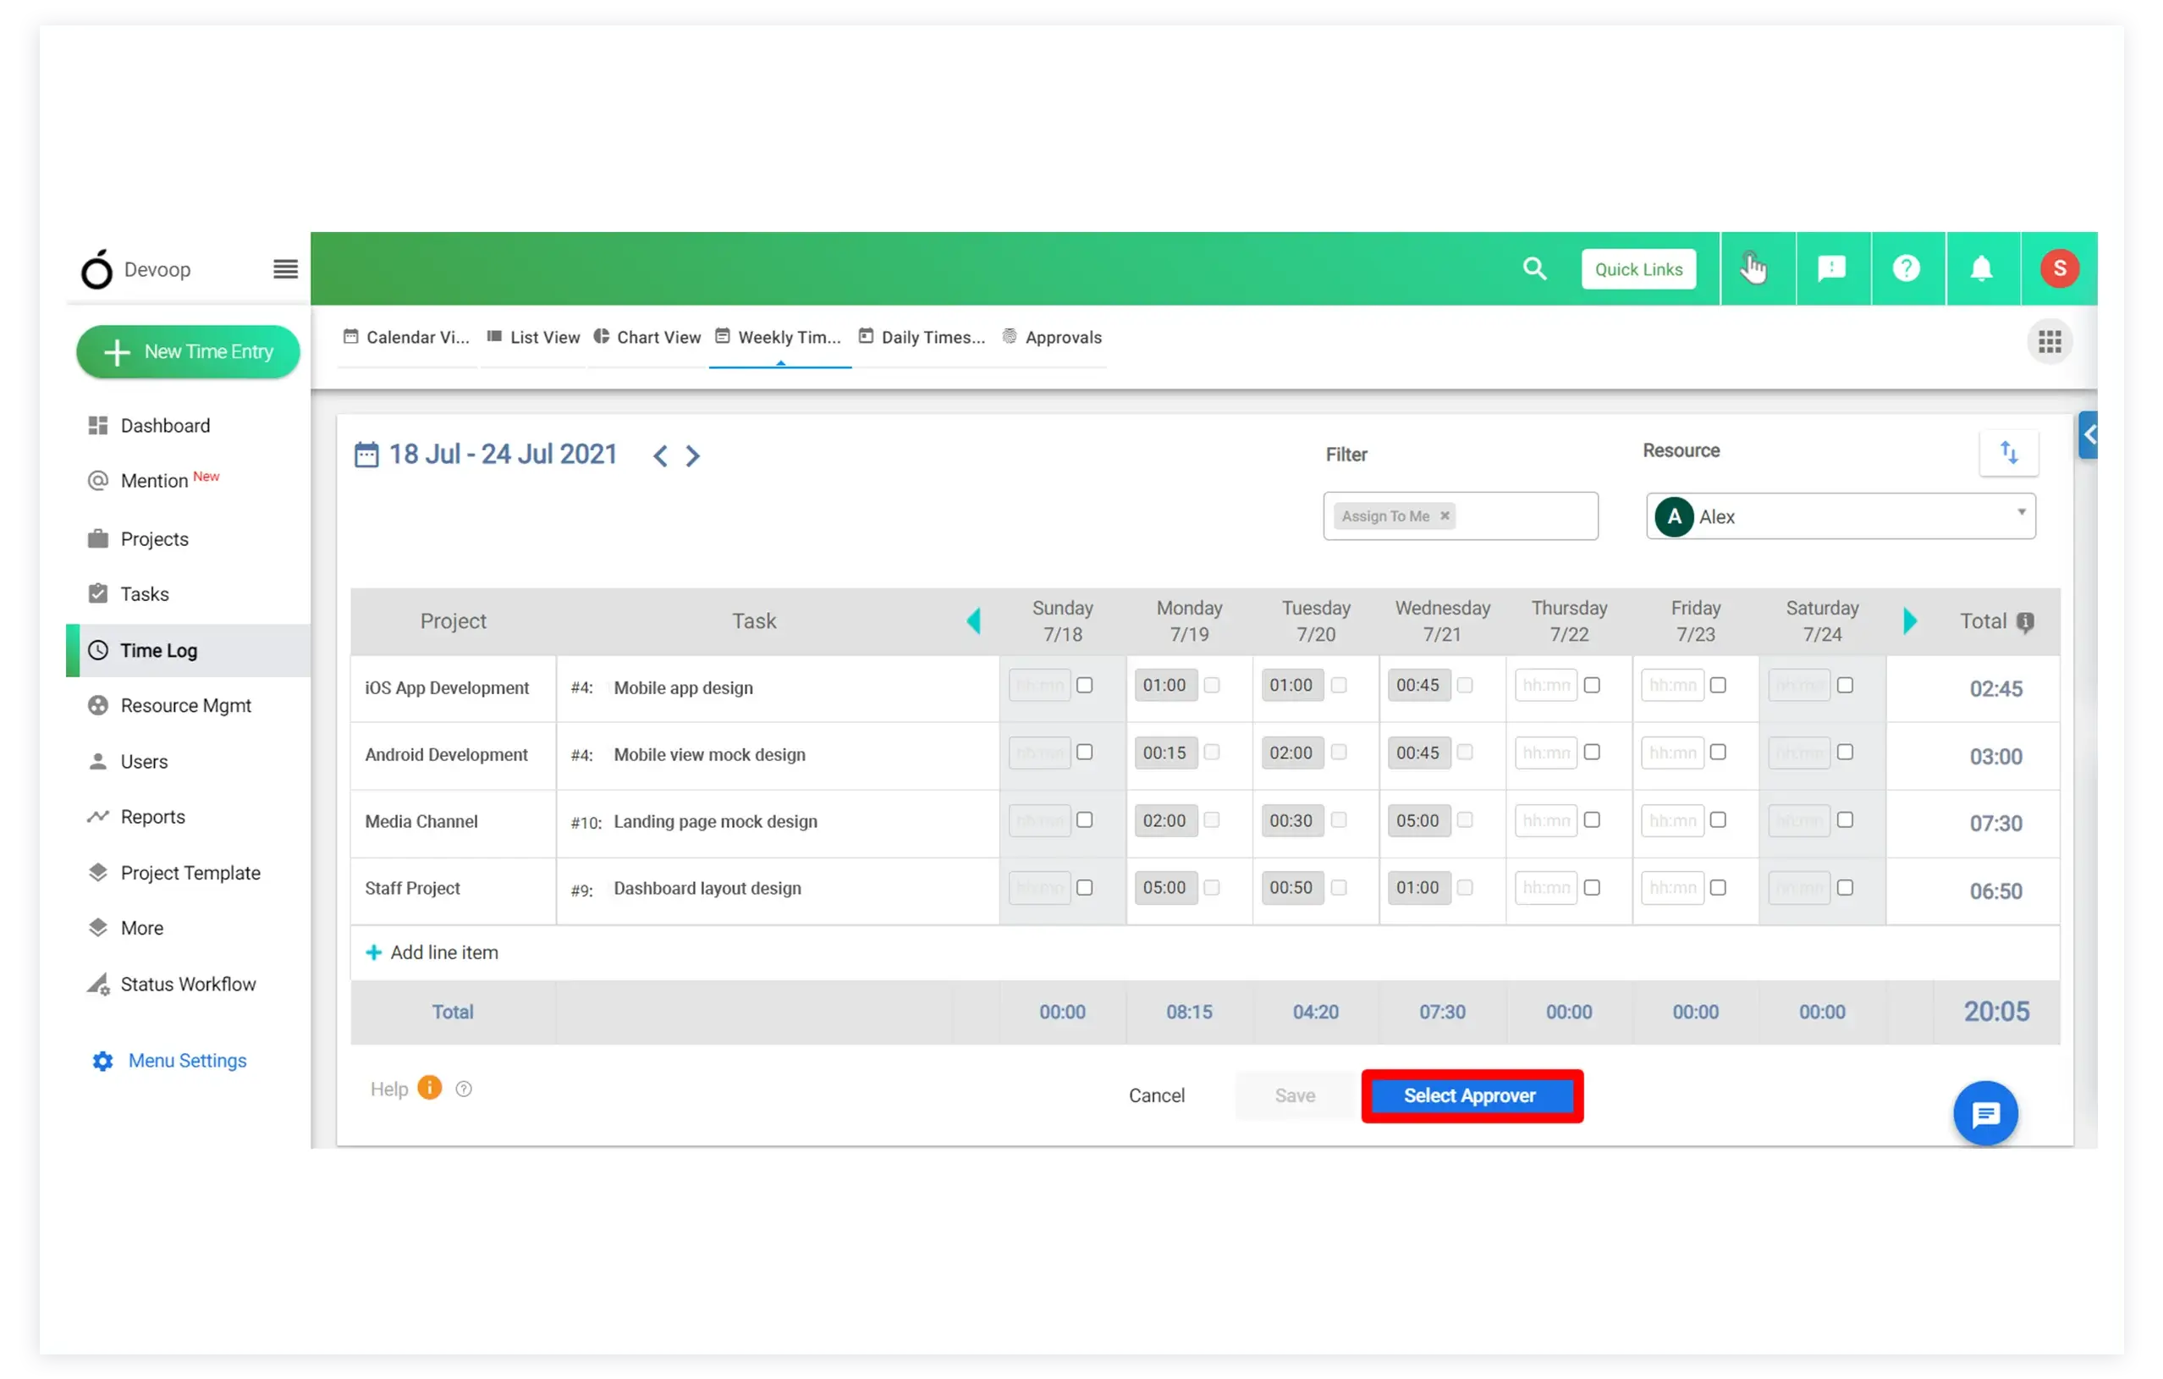Select the Time Log sidebar menu item
This screenshot has width=2163, height=1379.
click(x=157, y=648)
